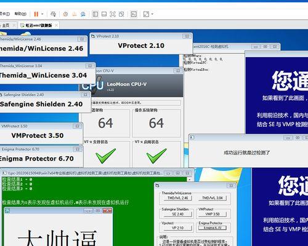
Task: Close the 大帅逼 window with the red X
Action: pos(107,210)
